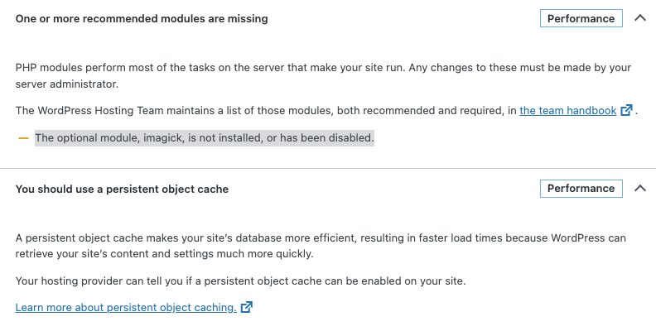Collapse the persistent object cache chevron
The height and width of the screenshot is (331, 656).
click(x=639, y=189)
